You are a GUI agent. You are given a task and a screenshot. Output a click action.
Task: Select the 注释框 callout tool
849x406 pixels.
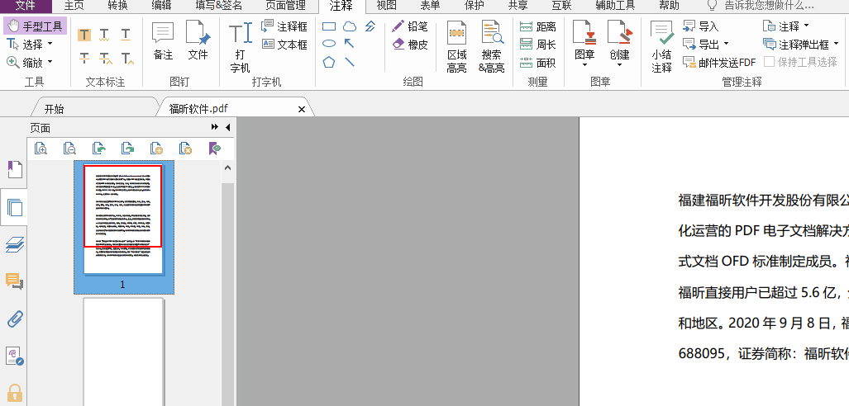point(284,26)
